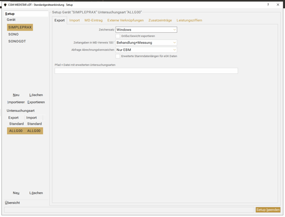Select the SONO device
Image resolution: width=285 pixels, height=217 pixels.
(x=14, y=34)
